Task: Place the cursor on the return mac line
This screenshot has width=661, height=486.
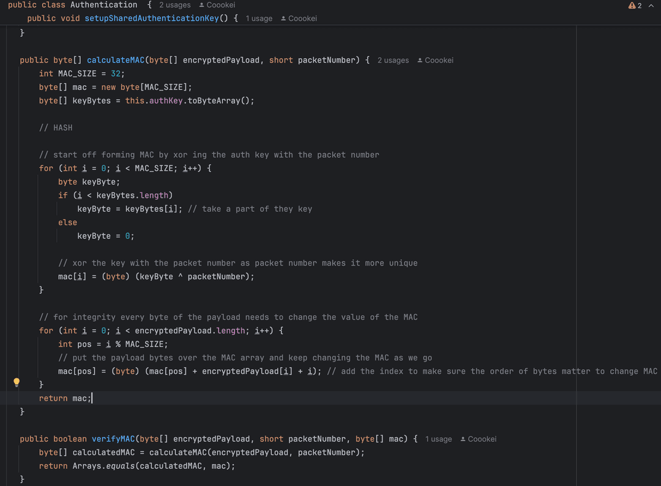Action: [65, 398]
